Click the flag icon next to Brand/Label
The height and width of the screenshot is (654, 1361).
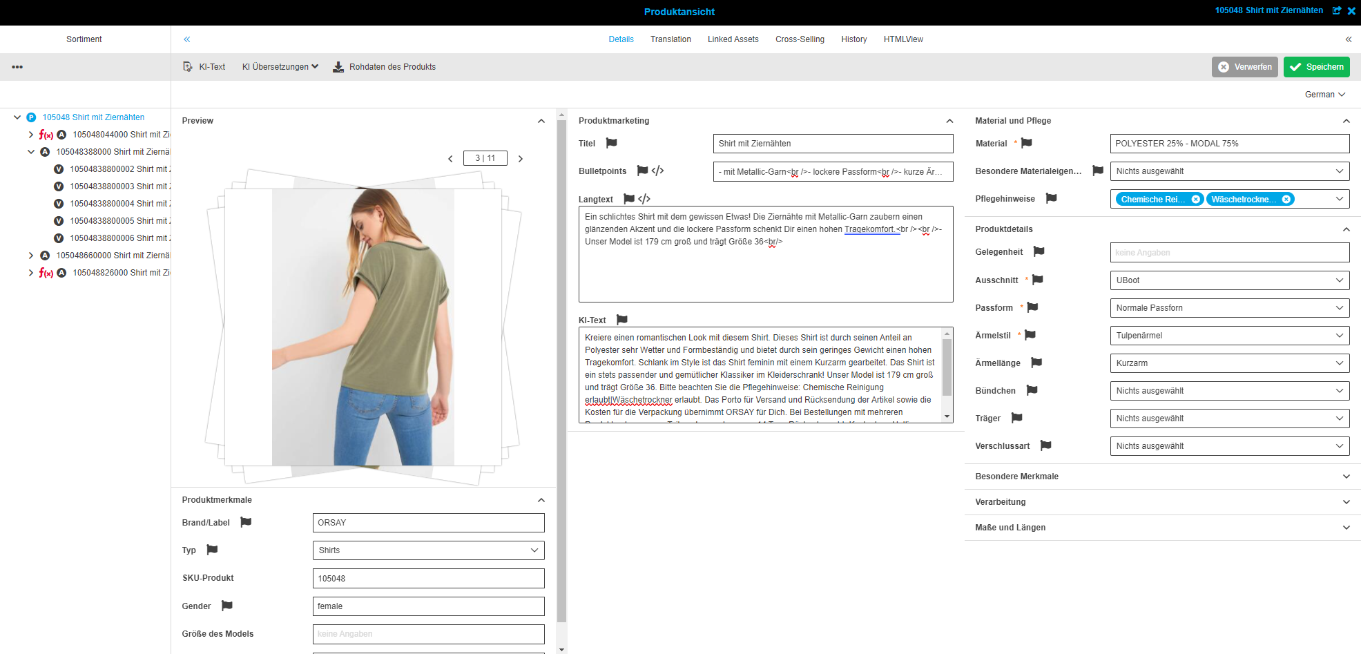point(246,522)
